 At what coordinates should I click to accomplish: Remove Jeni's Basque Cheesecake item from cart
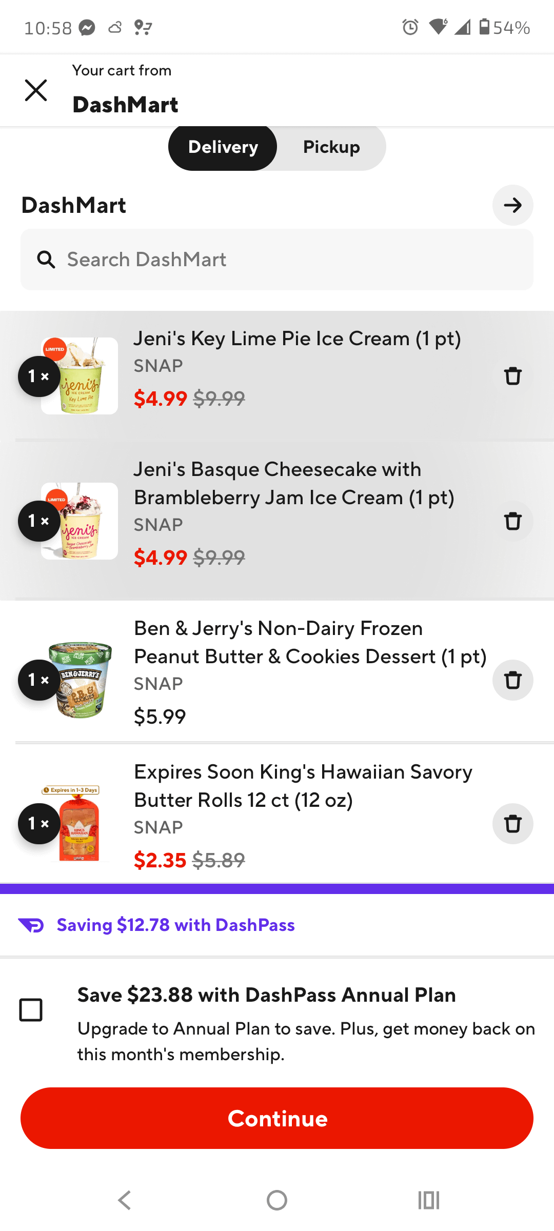coord(512,521)
